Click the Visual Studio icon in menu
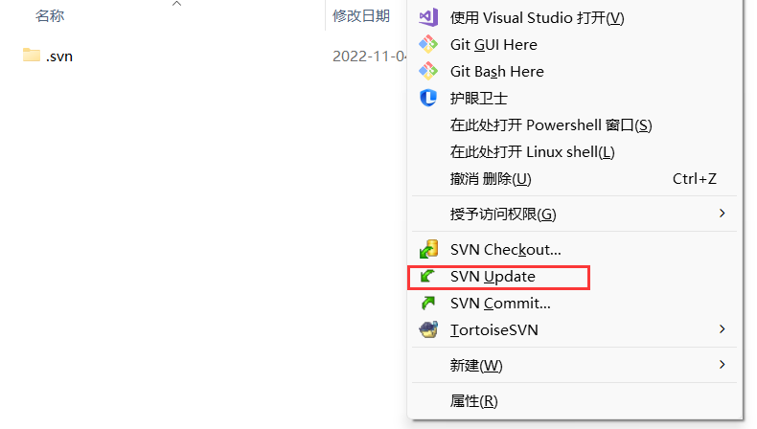This screenshot has width=757, height=429. (428, 17)
